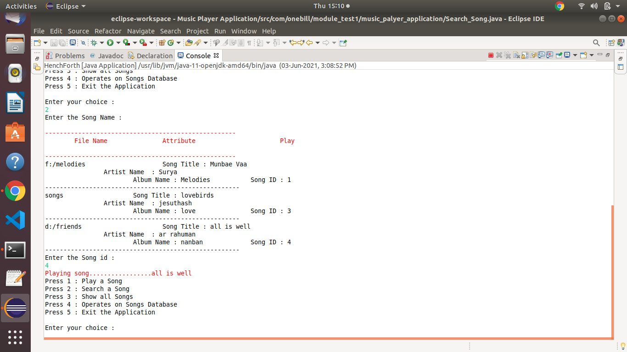This screenshot has width=627, height=352.
Task: Toggle show console when standard error changes
Action: point(549,55)
